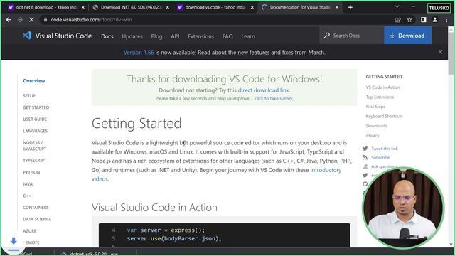The image size is (455, 256).
Task: Bookmark page with star icon
Action: pos(409,20)
